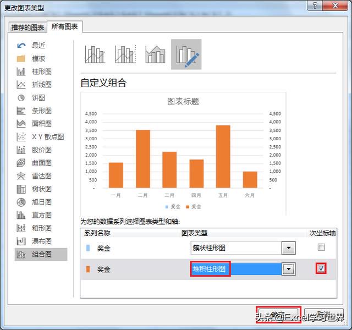Image resolution: width=352 pixels, height=330 pixels.
Task: Pick the Pie chart (饼图) icon
Action: coord(21,98)
